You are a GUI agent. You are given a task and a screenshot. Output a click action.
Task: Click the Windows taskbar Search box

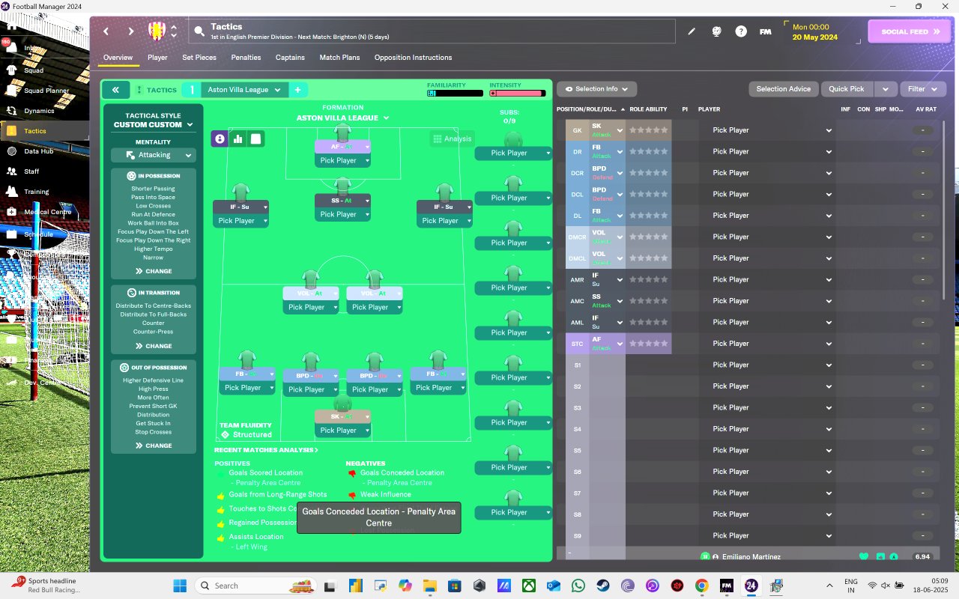256,586
